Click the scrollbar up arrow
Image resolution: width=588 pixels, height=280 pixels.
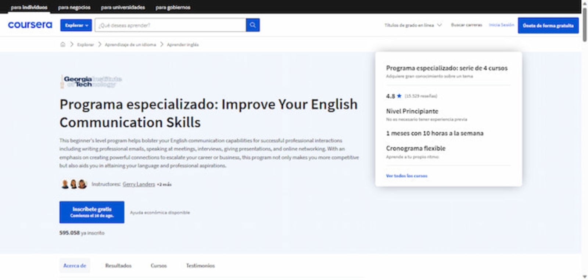tap(584, 3)
